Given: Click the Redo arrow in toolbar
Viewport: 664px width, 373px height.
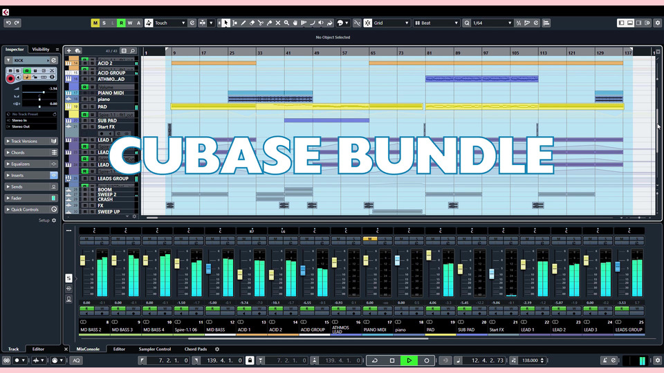Looking at the screenshot, I should pyautogui.click(x=17, y=23).
